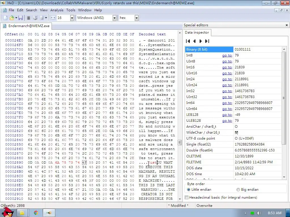
Task: Click scroll-up arrow of hex view scrollbar
Action: [x=180, y=33]
